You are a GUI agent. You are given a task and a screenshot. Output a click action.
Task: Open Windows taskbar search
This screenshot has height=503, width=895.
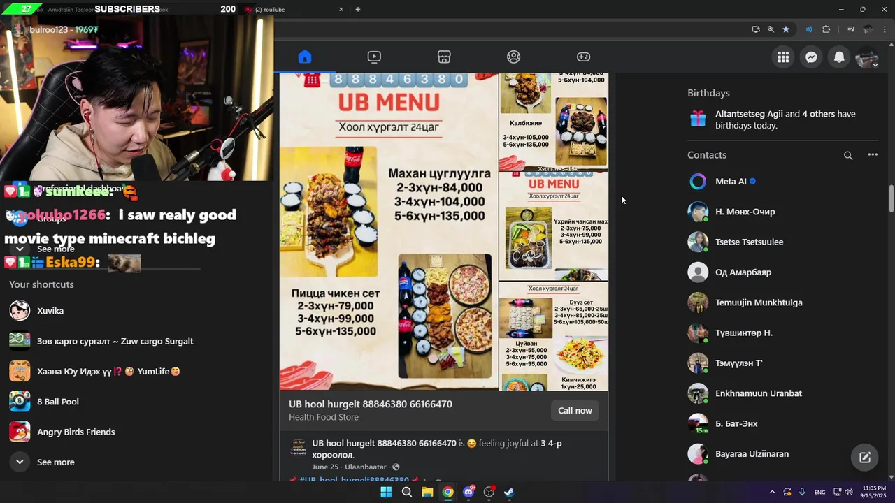(406, 492)
